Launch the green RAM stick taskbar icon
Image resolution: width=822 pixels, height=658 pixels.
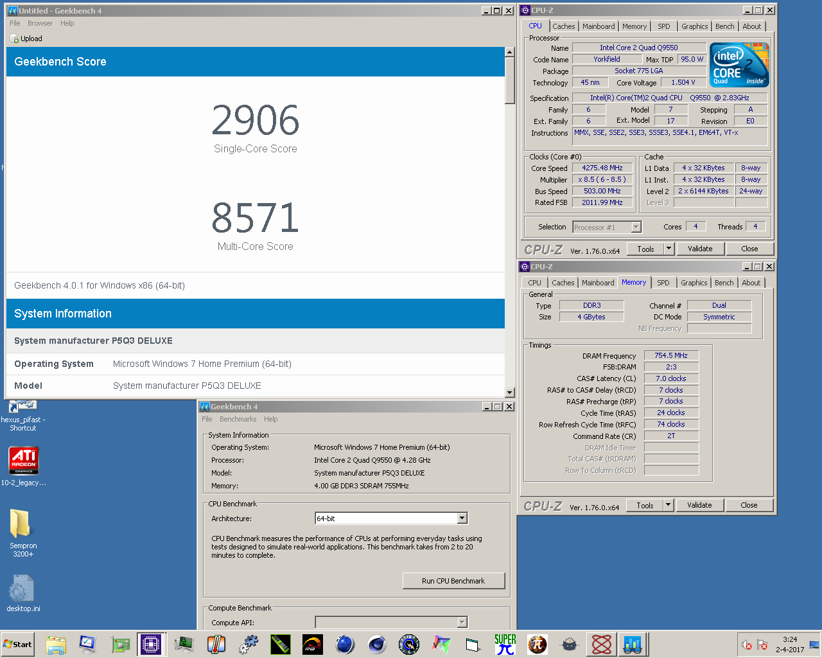tap(281, 645)
